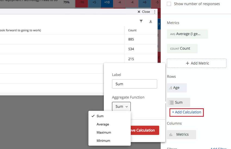Open the three-dot options menu beside Close
Screen dimensions: 231x149
155,12
